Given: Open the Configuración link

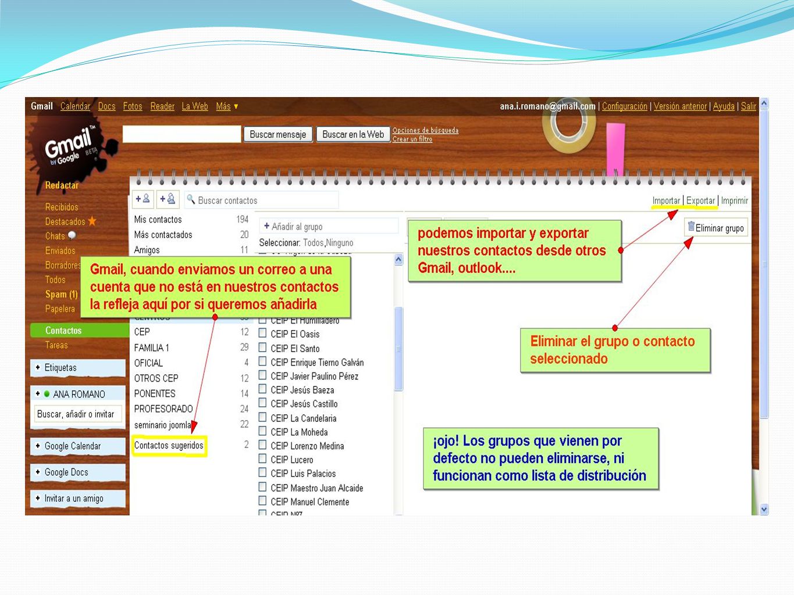Looking at the screenshot, I should click(625, 106).
